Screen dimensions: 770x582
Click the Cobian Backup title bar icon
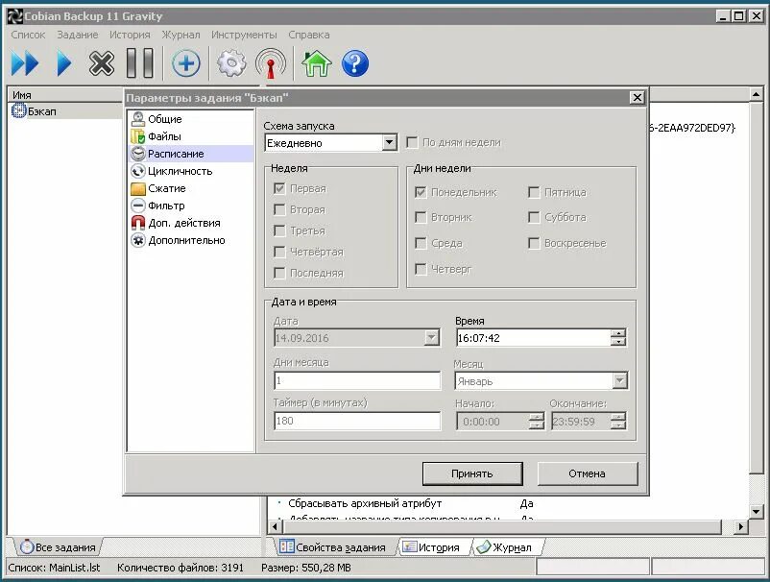tap(14, 16)
